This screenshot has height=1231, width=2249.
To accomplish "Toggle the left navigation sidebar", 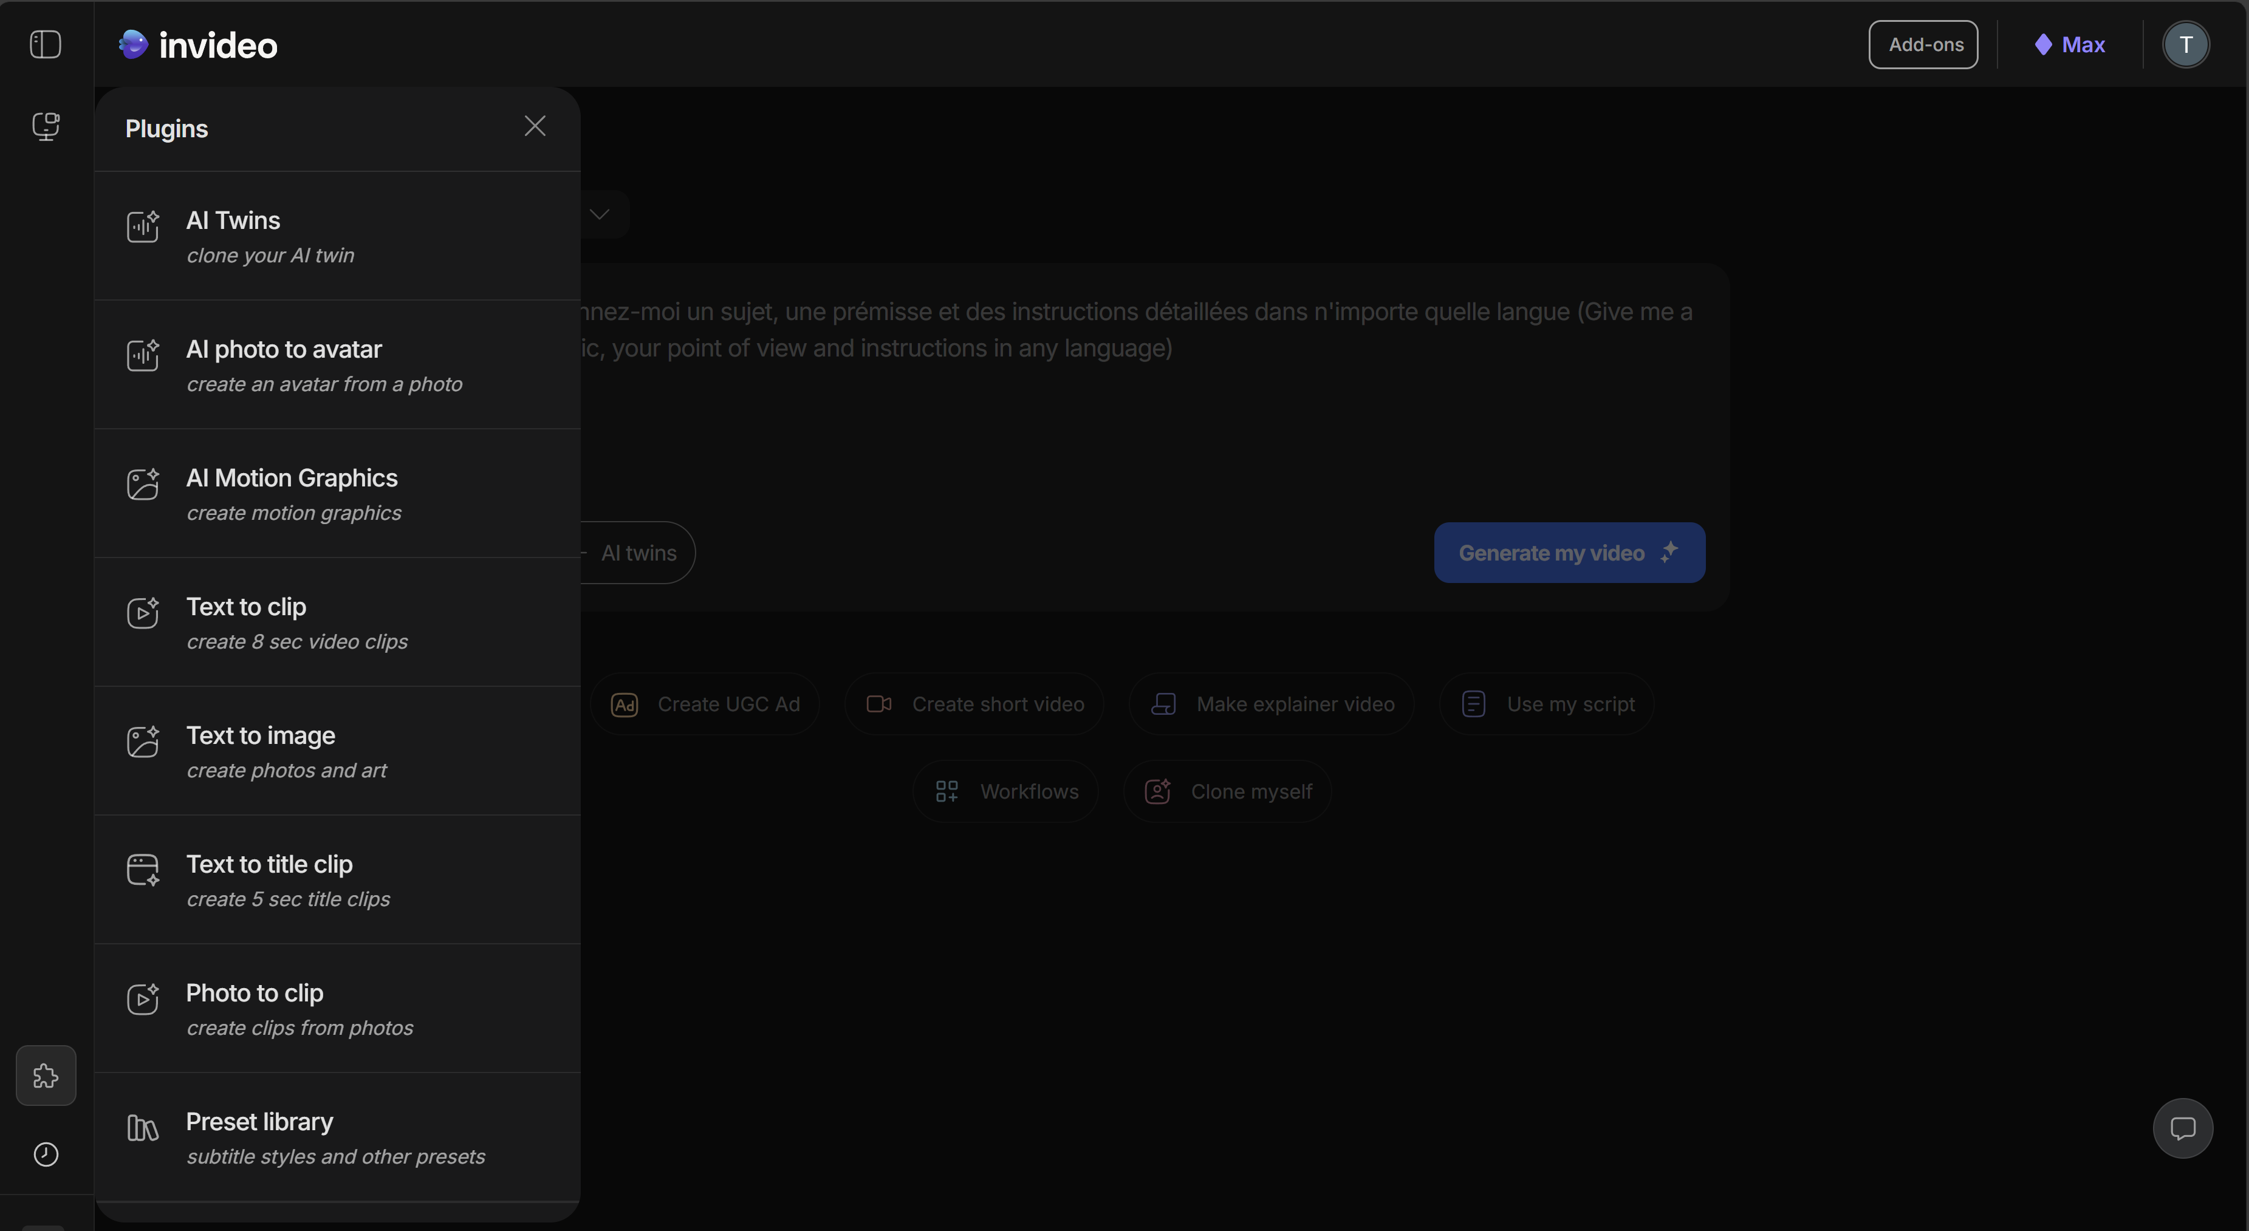I will click(x=46, y=44).
